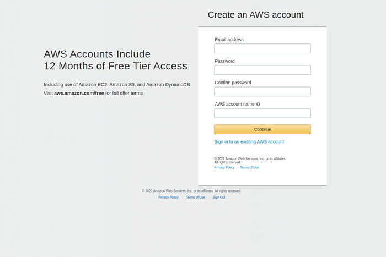Click the Email address field label
386x257 pixels.
pyautogui.click(x=229, y=40)
